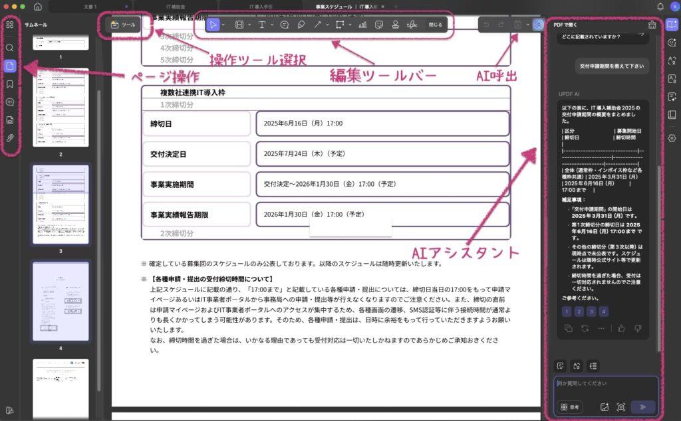Select the stamp tool icon
Screen dimensions: 681x421
click(395, 25)
